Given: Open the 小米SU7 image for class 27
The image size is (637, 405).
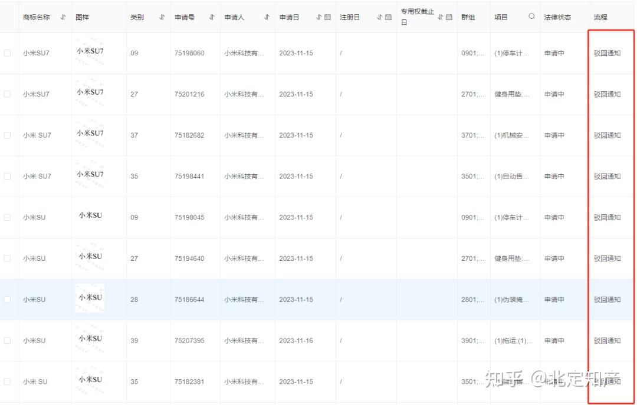Looking at the screenshot, I should pos(90,92).
